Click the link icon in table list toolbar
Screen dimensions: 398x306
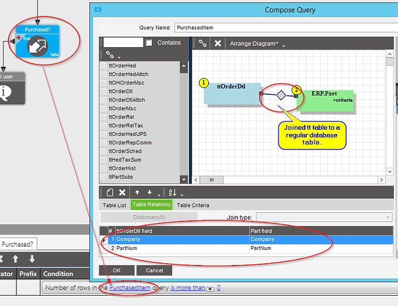tap(110, 54)
